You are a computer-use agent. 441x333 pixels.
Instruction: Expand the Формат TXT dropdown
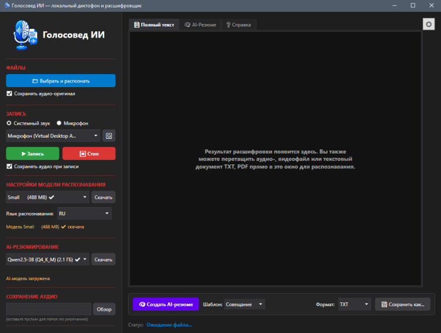(x=355, y=304)
